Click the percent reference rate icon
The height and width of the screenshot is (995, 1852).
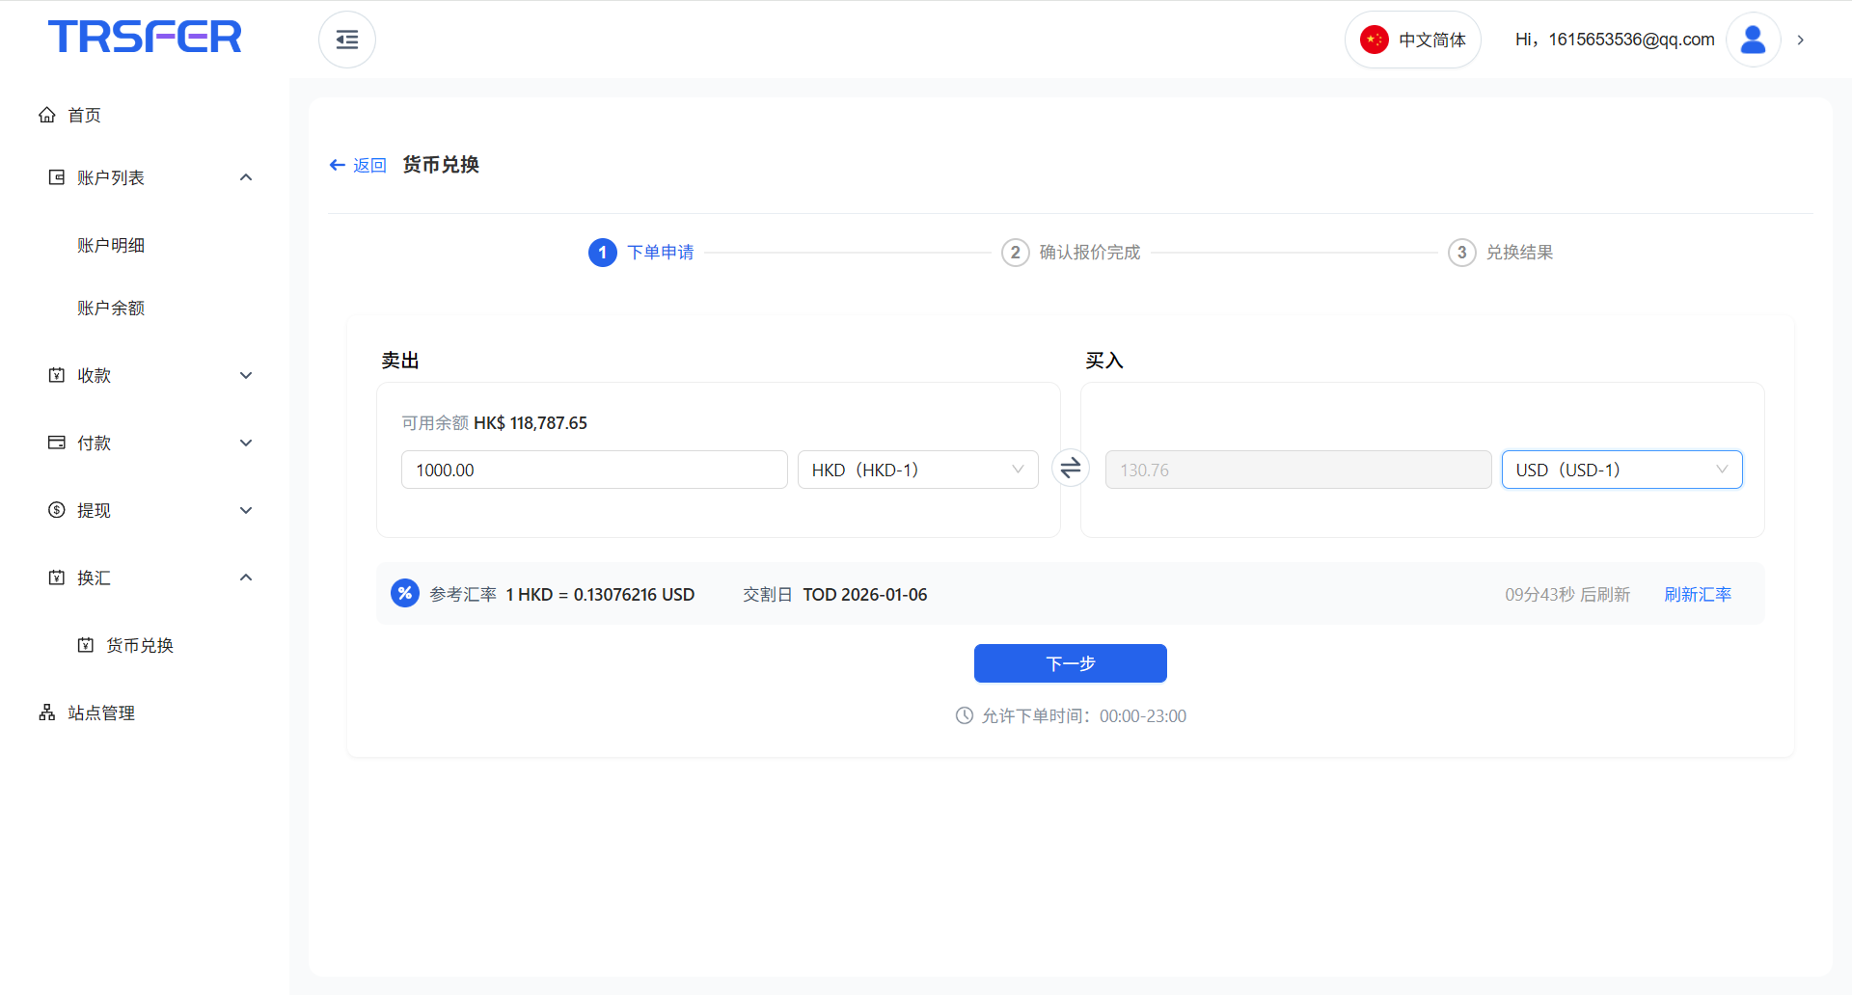[x=405, y=593]
